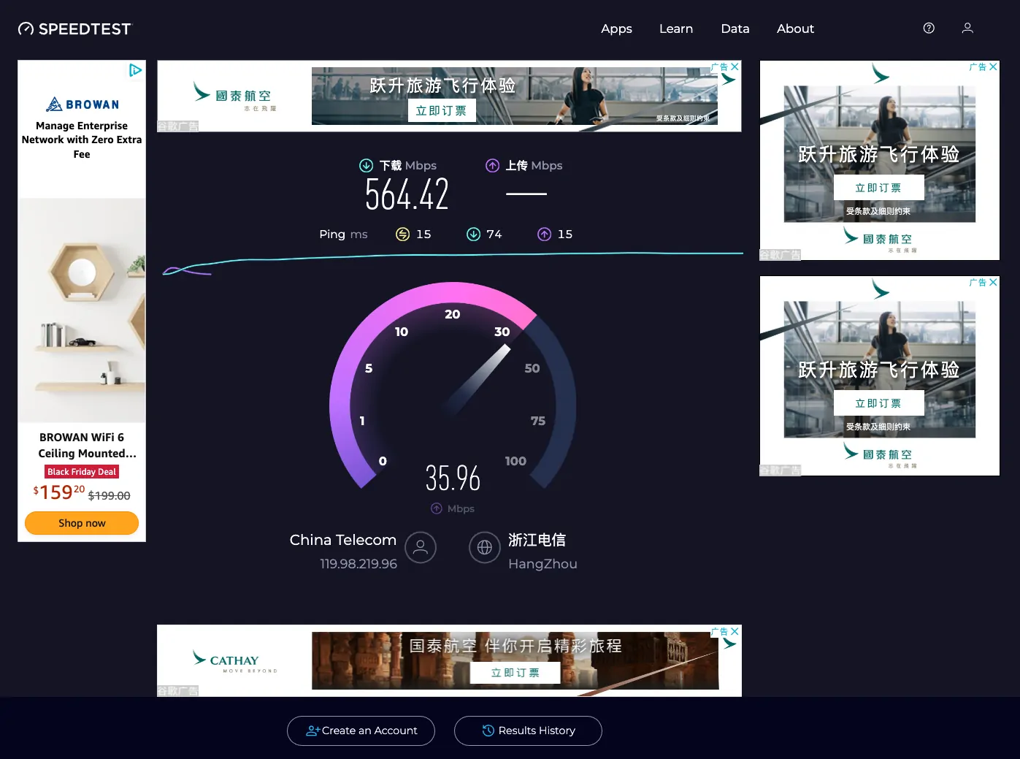Open the About menu

click(795, 28)
